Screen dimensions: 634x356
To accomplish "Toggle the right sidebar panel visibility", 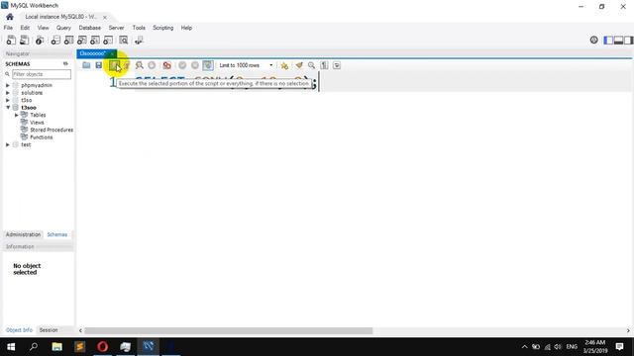I will click(628, 40).
